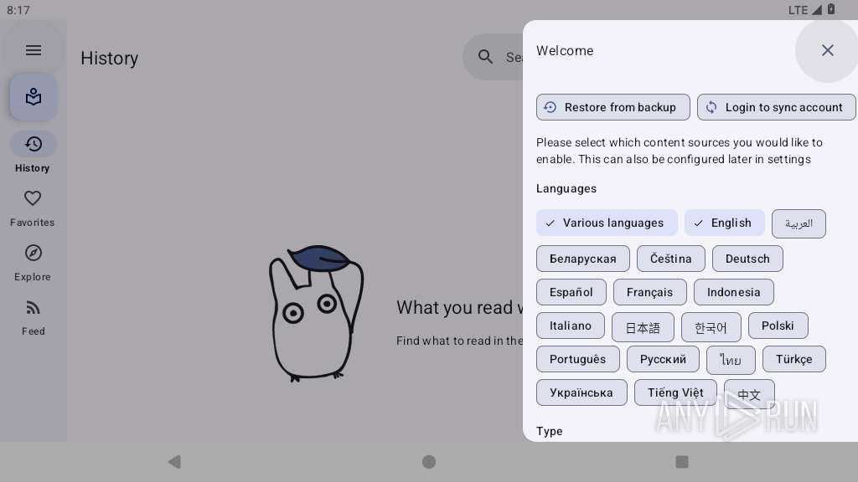Image resolution: width=858 pixels, height=482 pixels.
Task: Tap the Android recent apps button
Action: [x=682, y=462]
